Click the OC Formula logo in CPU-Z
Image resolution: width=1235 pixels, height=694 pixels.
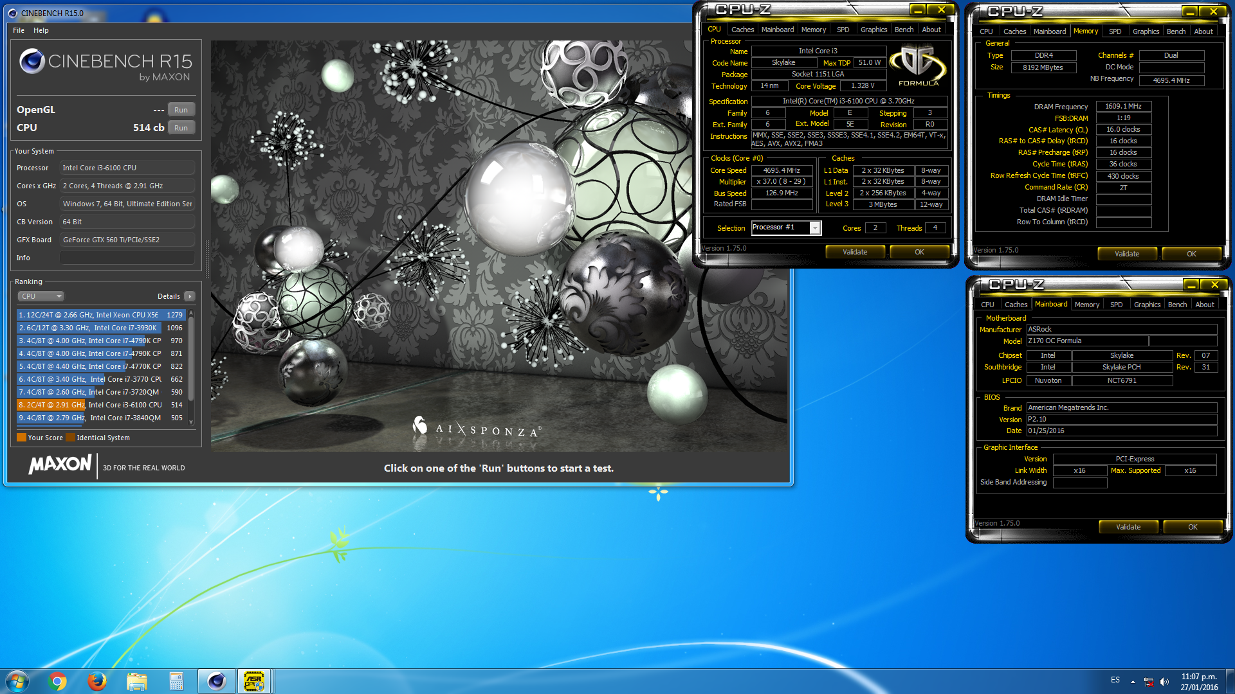pos(918,65)
